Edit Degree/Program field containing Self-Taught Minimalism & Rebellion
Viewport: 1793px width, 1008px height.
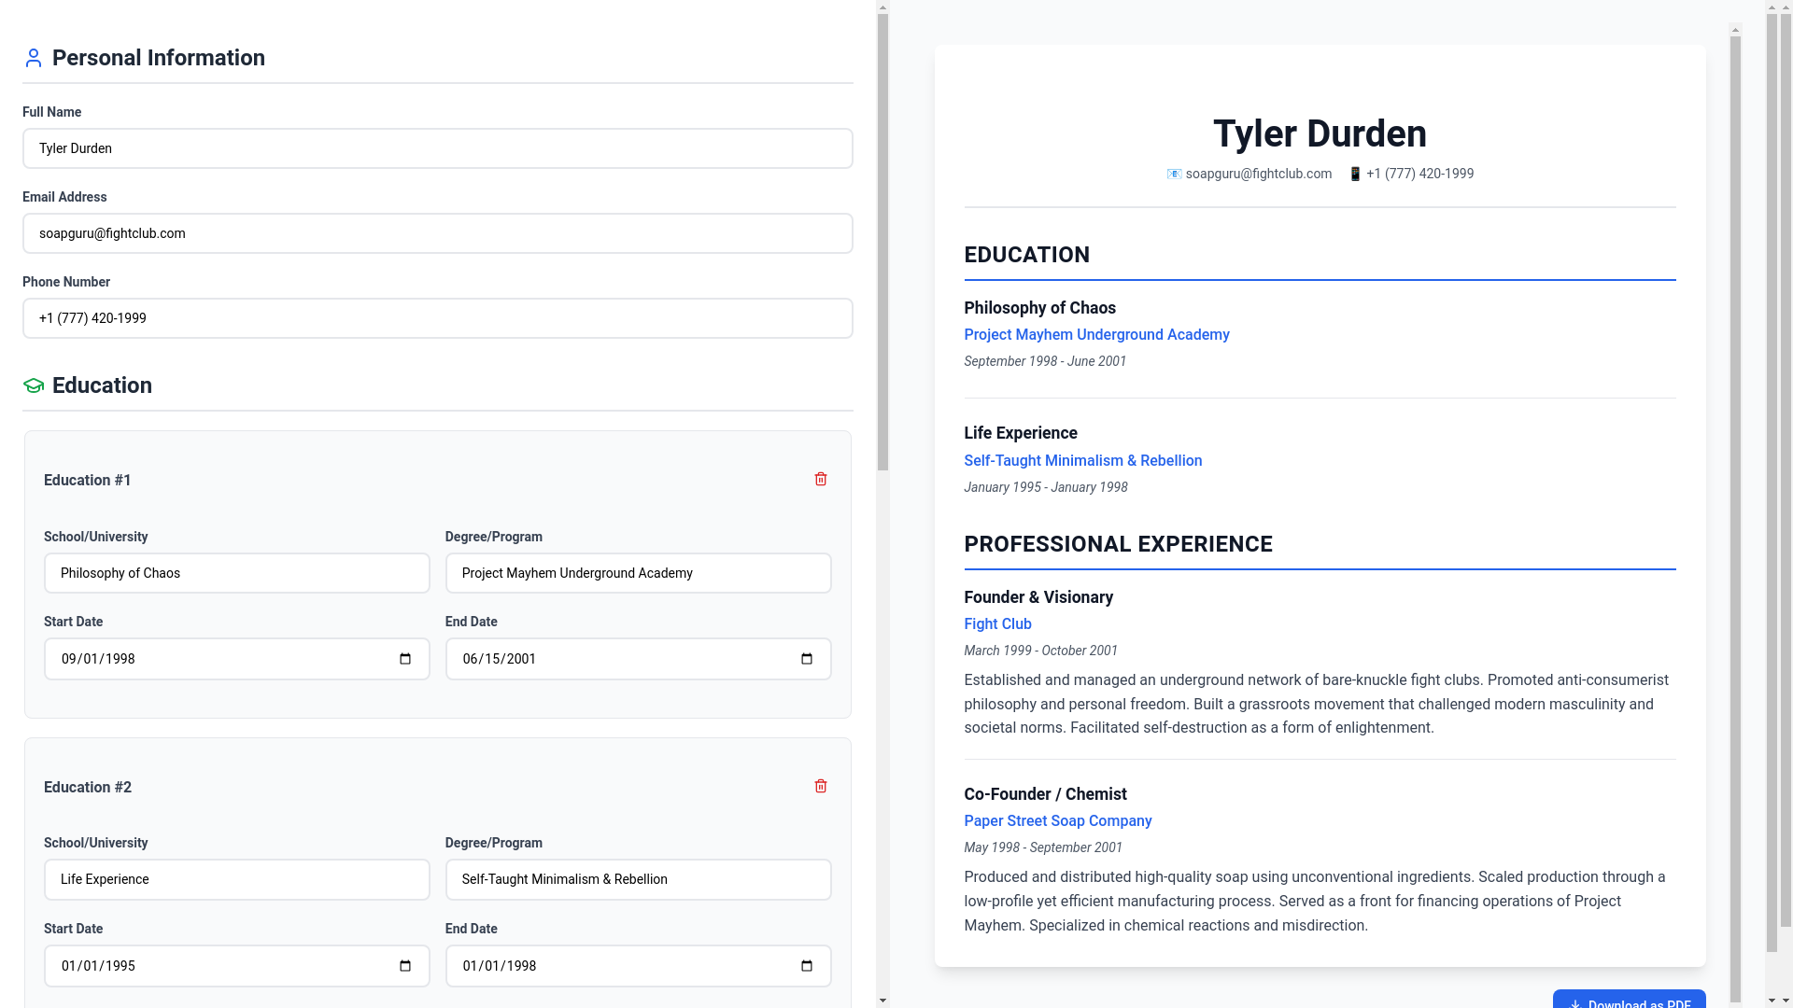point(639,879)
